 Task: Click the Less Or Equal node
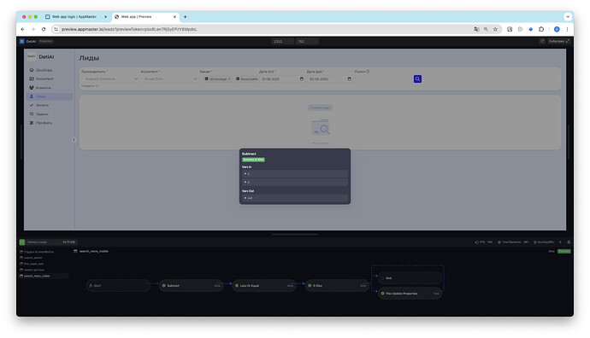263,286
